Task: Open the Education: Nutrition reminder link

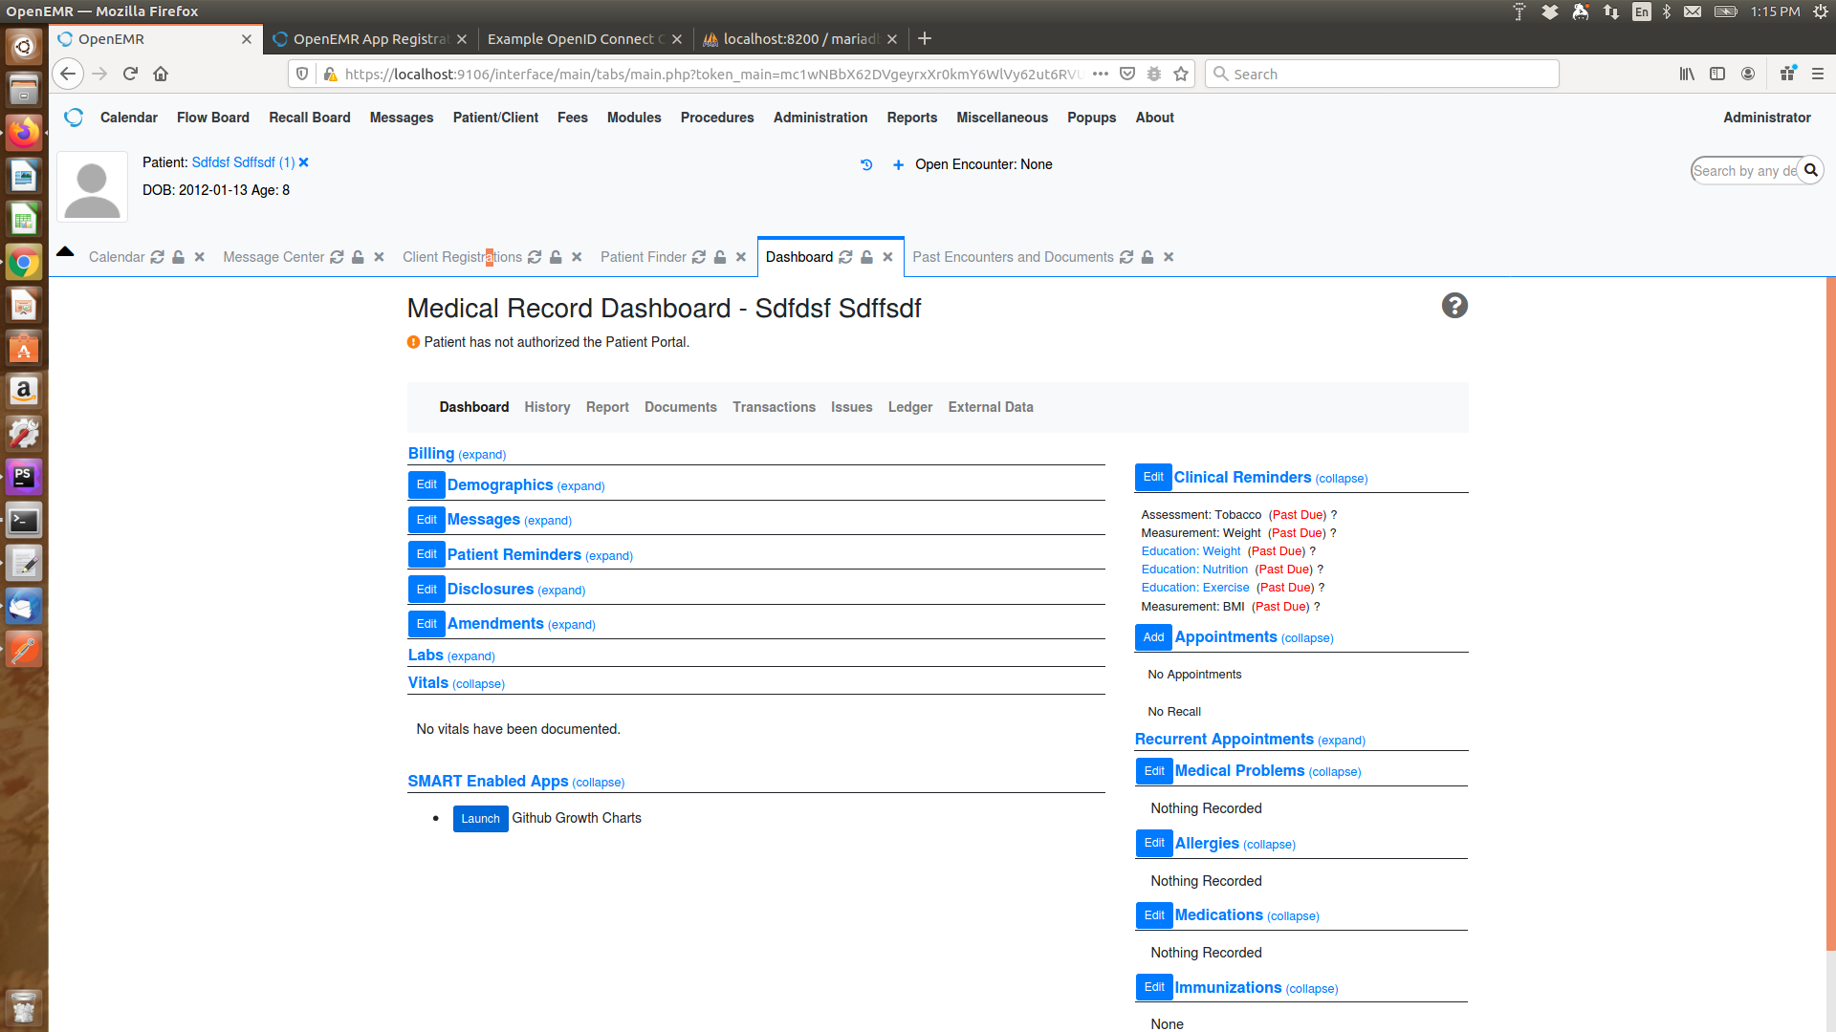Action: point(1193,569)
